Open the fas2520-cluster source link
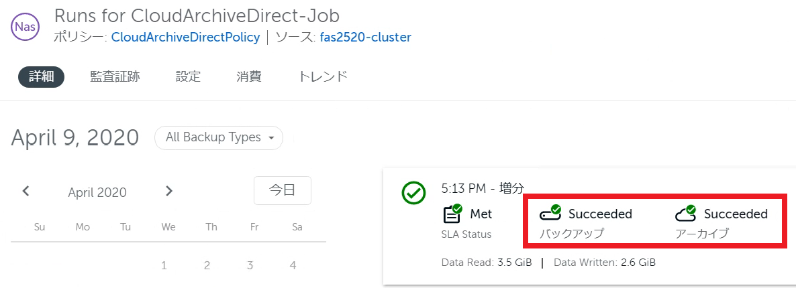This screenshot has height=288, width=796. tap(366, 38)
